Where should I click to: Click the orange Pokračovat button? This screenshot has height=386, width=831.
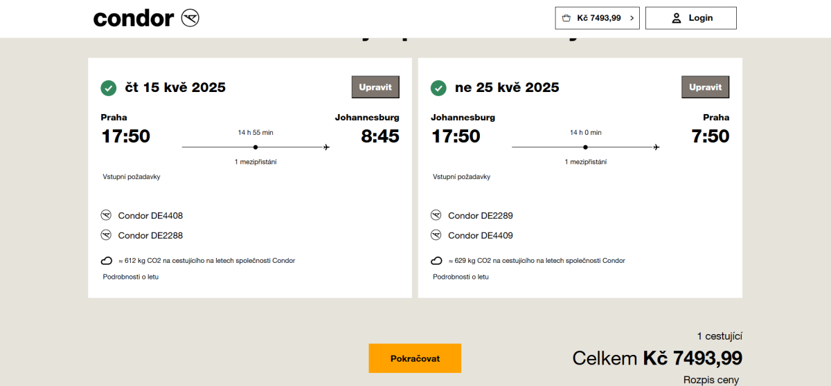pyautogui.click(x=415, y=358)
